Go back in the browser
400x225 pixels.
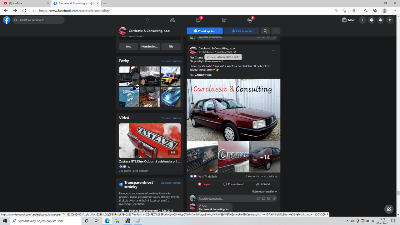6,11
